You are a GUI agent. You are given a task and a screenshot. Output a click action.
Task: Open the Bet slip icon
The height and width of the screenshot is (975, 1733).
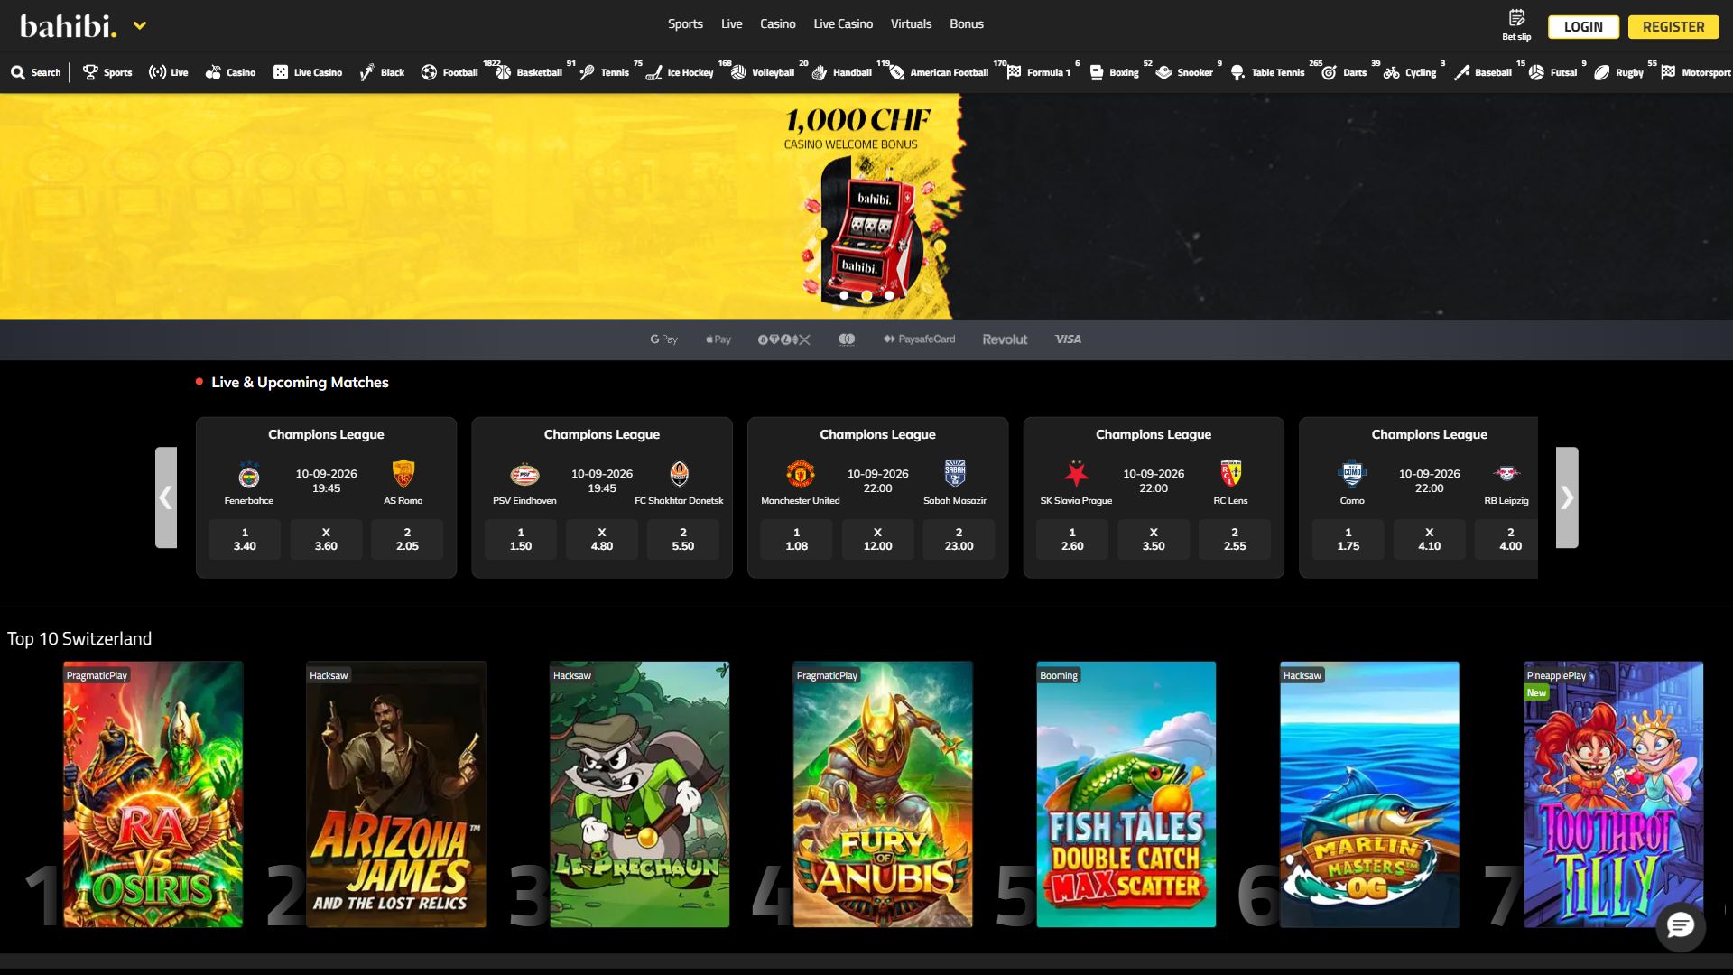(x=1516, y=24)
